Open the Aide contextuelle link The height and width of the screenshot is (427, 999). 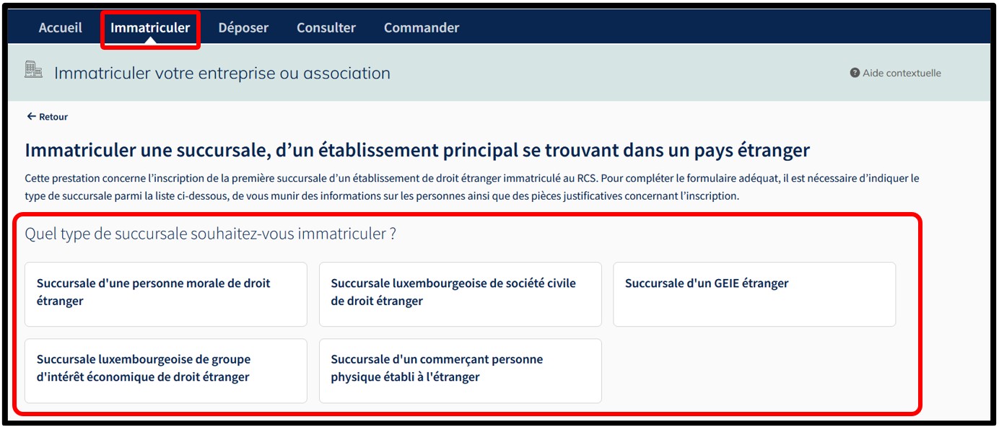(902, 73)
